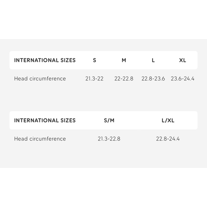The image size is (207, 207).
Task: Click the 22.8-23.6 measurement value
Action: point(153,79)
